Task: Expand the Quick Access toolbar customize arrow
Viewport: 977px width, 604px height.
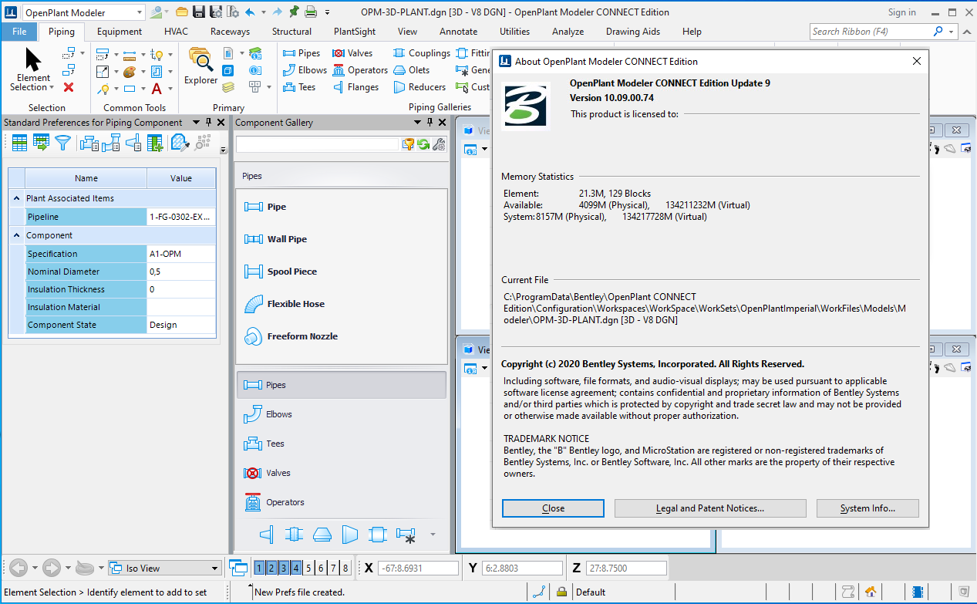Action: [328, 12]
